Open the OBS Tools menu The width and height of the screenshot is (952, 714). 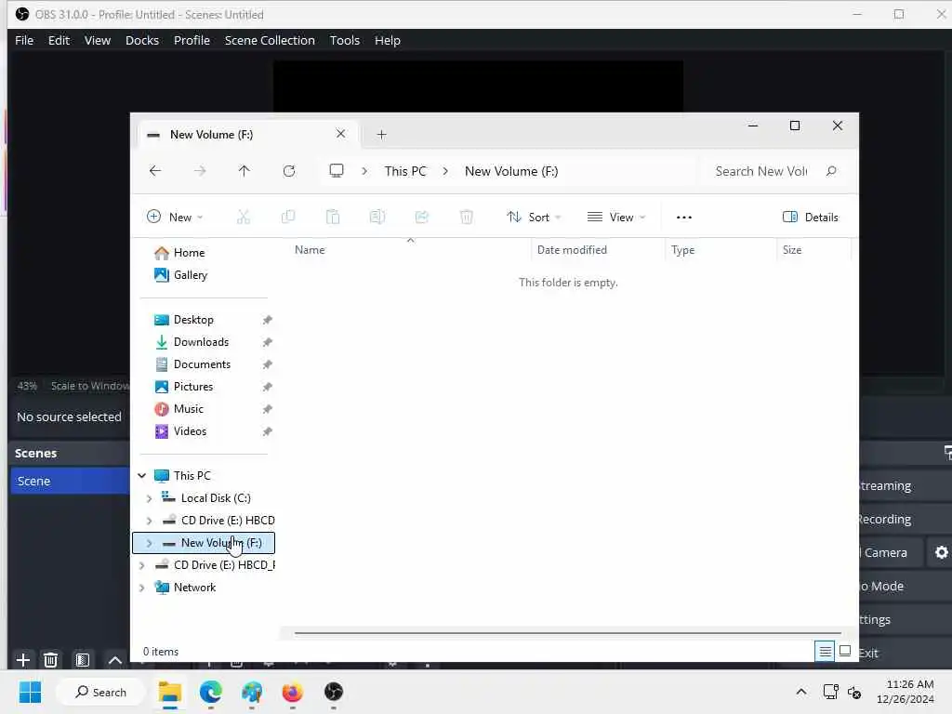pyautogui.click(x=344, y=40)
